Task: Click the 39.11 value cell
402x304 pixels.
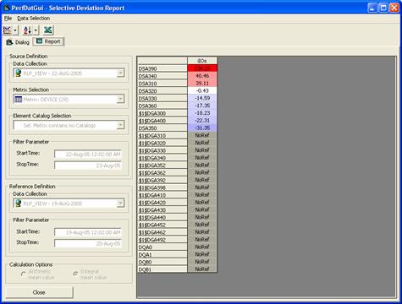Action: coord(202,84)
